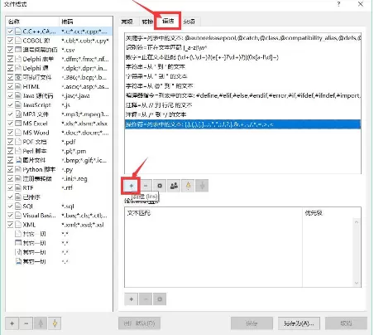
Task: Select the grammar row with #define,#elif list
Action: coord(242,95)
